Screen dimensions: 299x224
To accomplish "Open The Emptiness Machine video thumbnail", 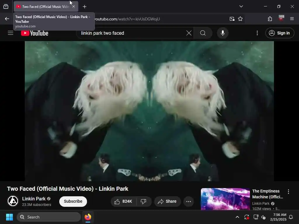I will pyautogui.click(x=225, y=199).
